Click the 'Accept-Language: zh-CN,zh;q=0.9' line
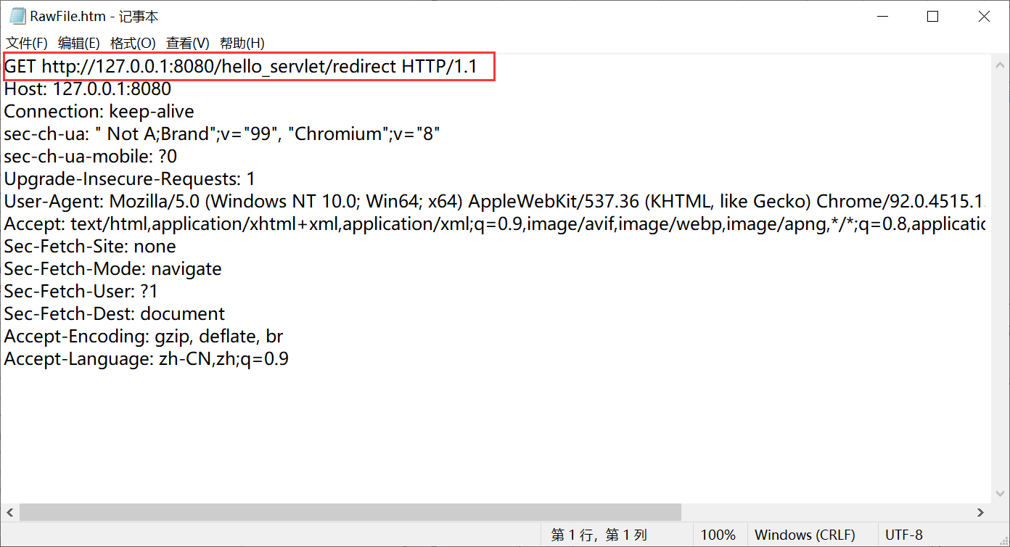This screenshot has height=547, width=1010. (x=147, y=359)
